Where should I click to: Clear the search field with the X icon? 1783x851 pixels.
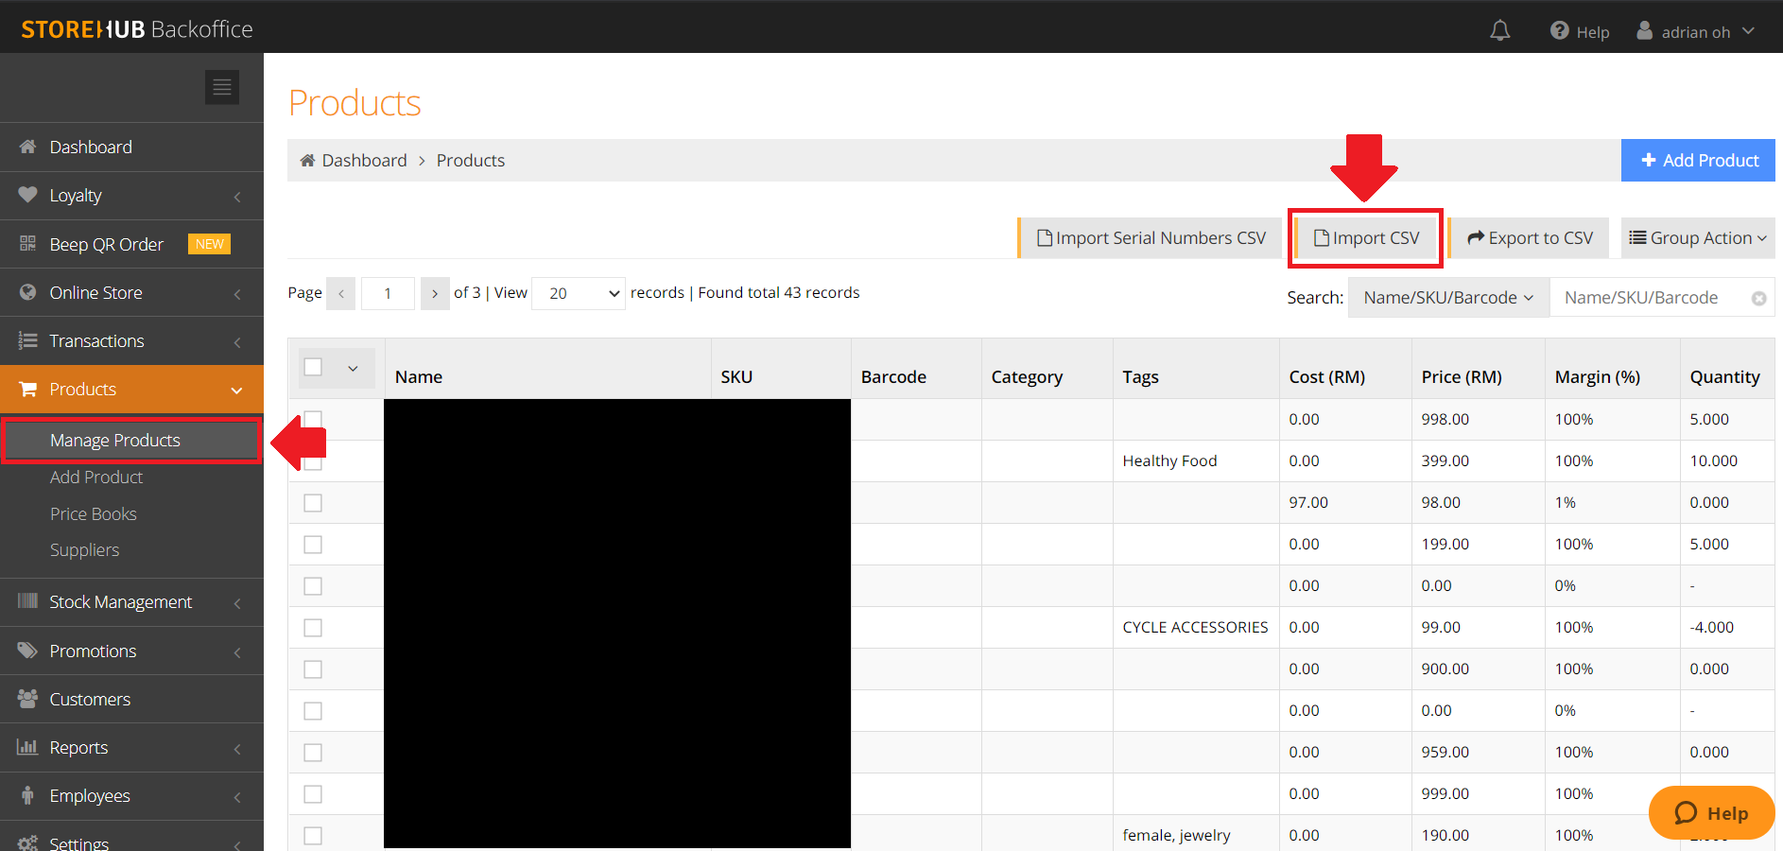(x=1758, y=298)
